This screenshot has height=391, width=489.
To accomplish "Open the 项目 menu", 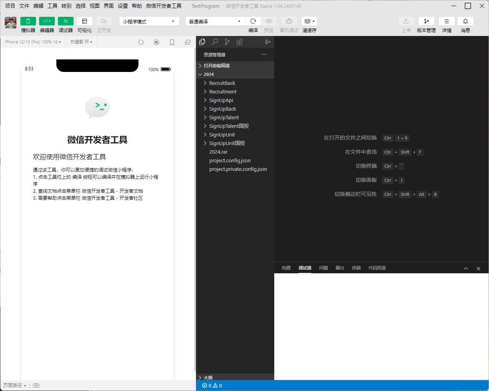I will click(x=10, y=6).
